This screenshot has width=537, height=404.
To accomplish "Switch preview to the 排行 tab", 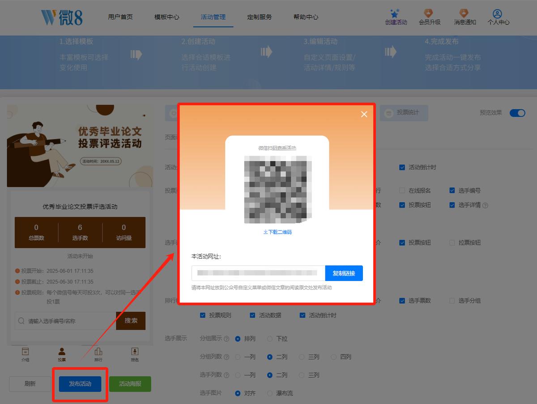I will (98, 354).
